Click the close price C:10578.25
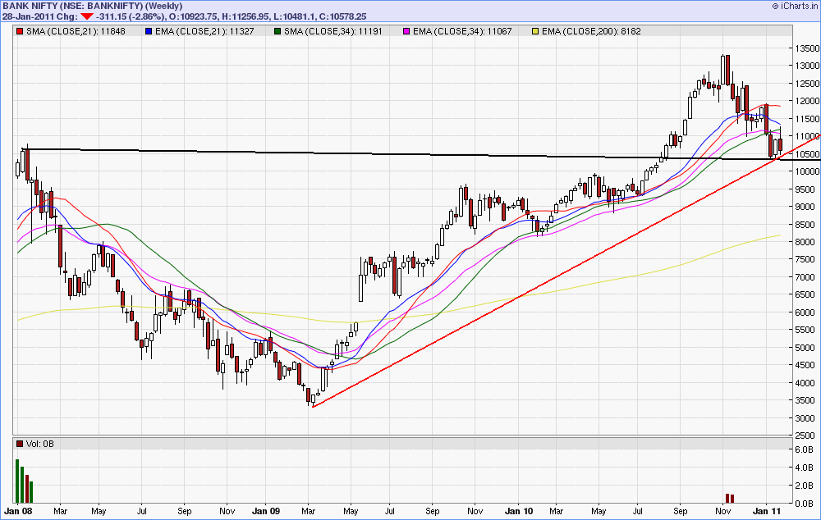Viewport: 821px width, 520px height. (x=343, y=16)
